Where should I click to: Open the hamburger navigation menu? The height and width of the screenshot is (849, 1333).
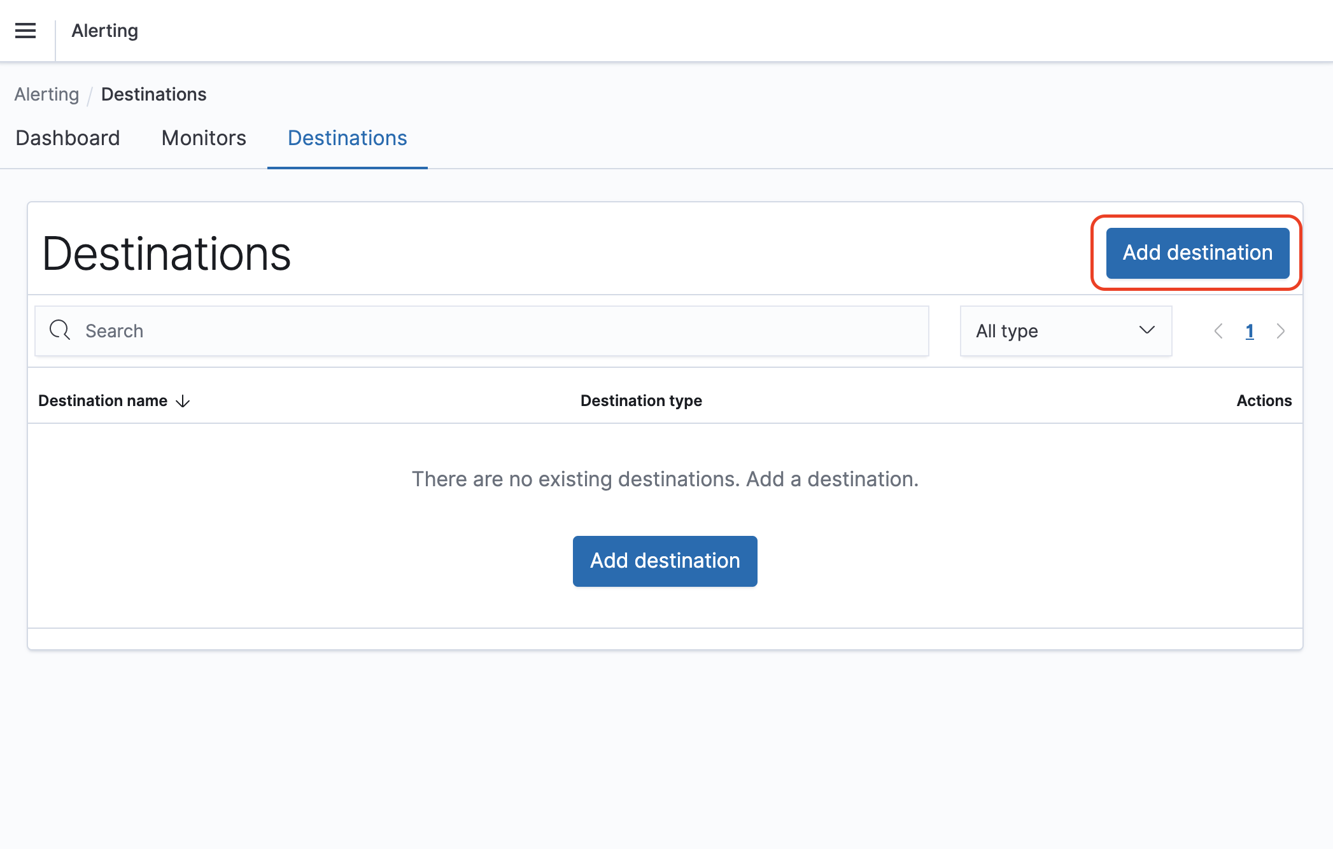pyautogui.click(x=25, y=31)
